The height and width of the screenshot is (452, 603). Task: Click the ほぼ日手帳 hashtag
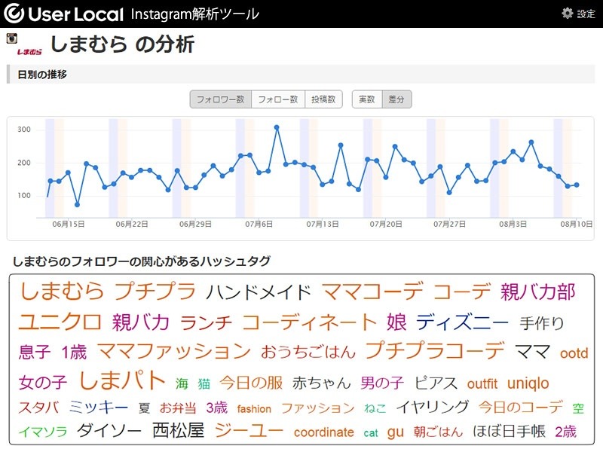click(x=510, y=431)
